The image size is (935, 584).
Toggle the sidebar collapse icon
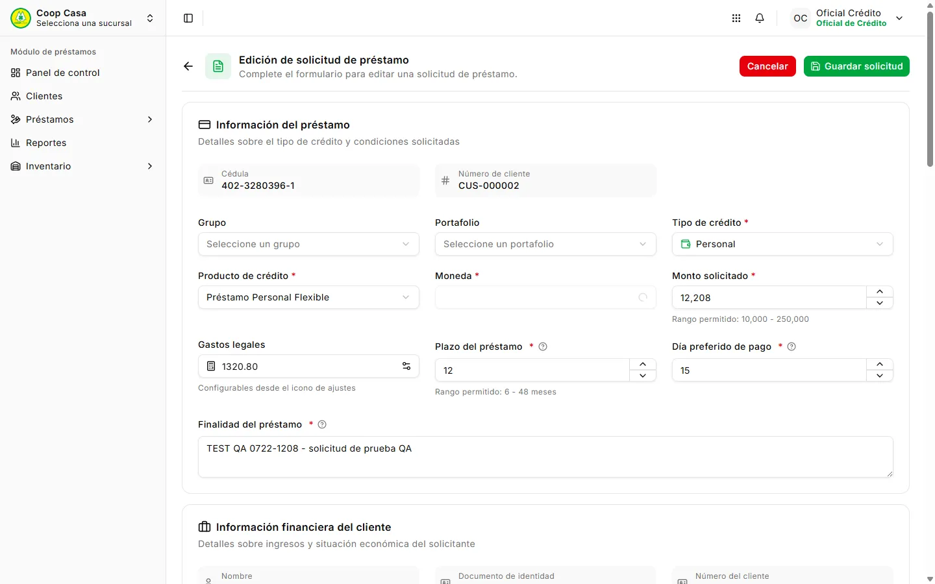(x=188, y=18)
